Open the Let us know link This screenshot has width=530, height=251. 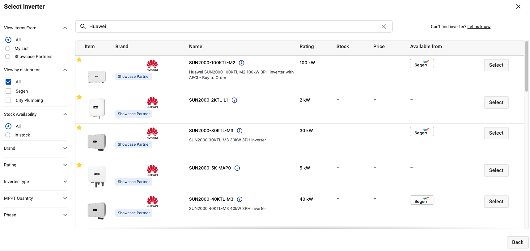479,27
